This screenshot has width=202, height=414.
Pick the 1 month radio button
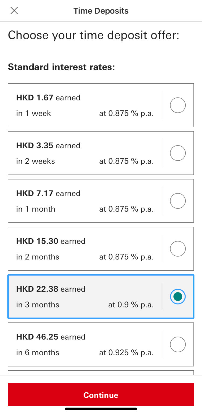(x=178, y=201)
